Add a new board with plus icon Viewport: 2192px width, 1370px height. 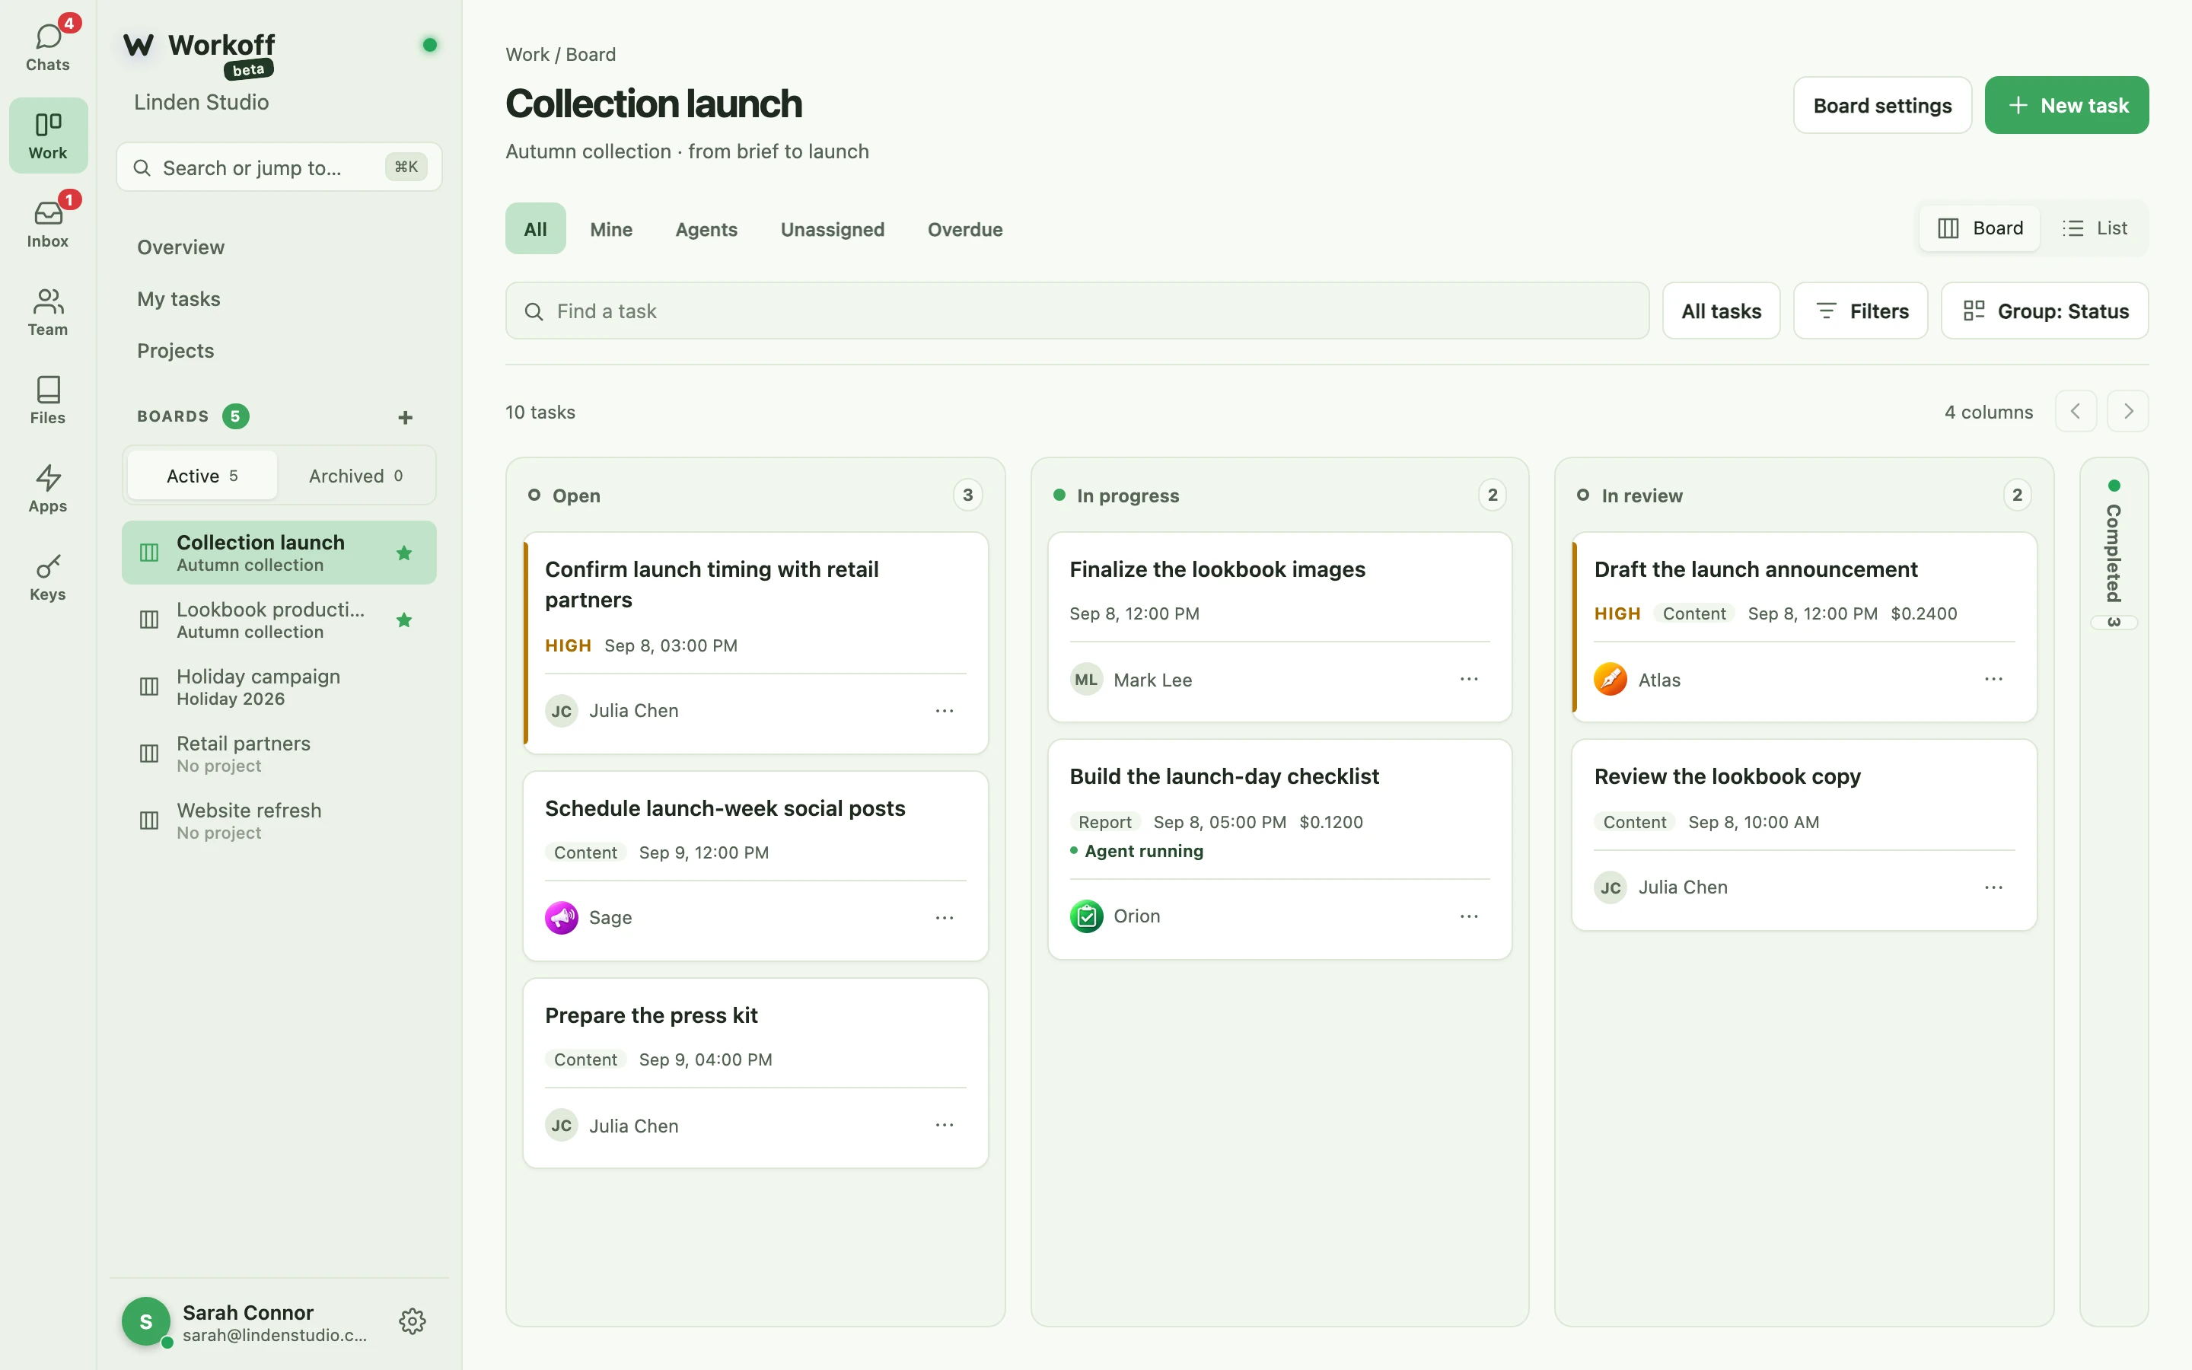pyautogui.click(x=405, y=417)
